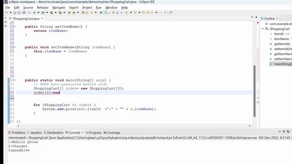Collapse the ShoppingCart class in Outline

pyautogui.click(x=263, y=29)
